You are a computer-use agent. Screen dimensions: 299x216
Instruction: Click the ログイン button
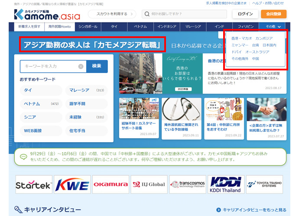(x=245, y=14)
